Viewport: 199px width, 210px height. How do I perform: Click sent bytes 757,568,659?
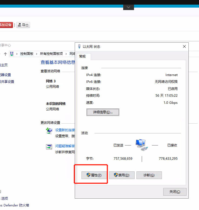click(x=123, y=159)
